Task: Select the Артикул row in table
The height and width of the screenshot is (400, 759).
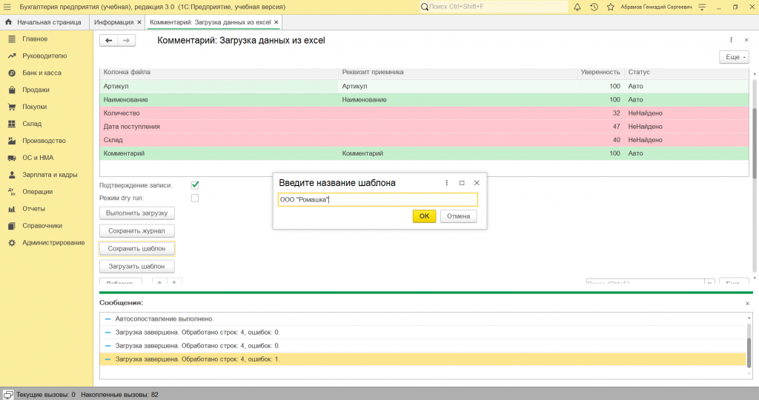Action: coord(424,86)
